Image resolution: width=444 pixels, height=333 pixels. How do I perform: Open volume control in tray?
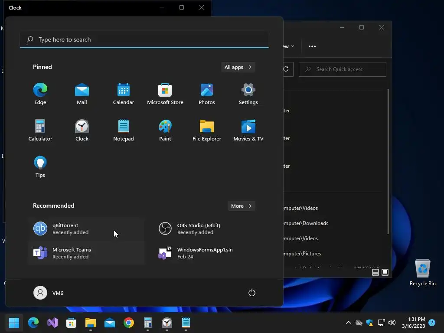coord(392,323)
